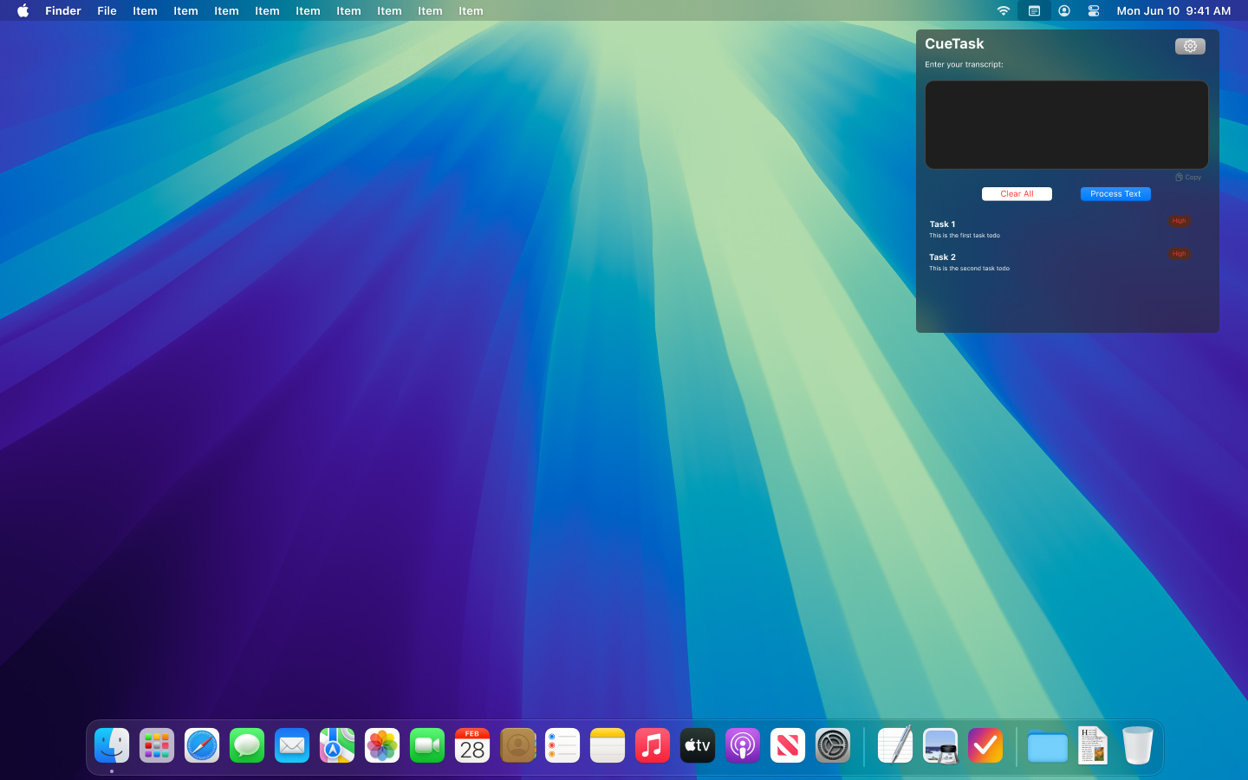Viewport: 1248px width, 780px height.
Task: Click the CueTask menu bar icon
Action: pyautogui.click(x=1034, y=10)
